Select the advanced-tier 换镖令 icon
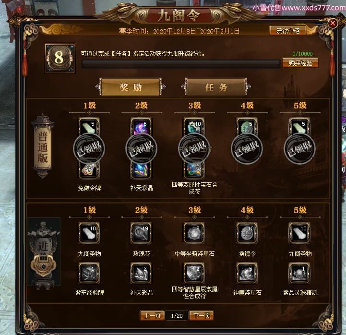 tap(247, 233)
